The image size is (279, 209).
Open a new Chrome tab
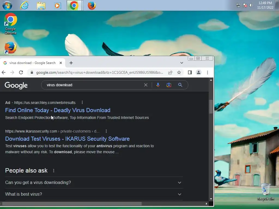coord(71,63)
